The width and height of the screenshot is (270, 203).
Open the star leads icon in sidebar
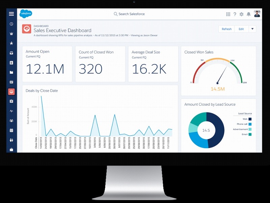point(11,43)
